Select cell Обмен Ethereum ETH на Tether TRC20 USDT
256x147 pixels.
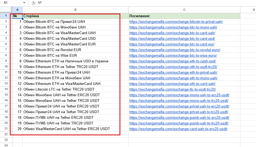(75, 67)
